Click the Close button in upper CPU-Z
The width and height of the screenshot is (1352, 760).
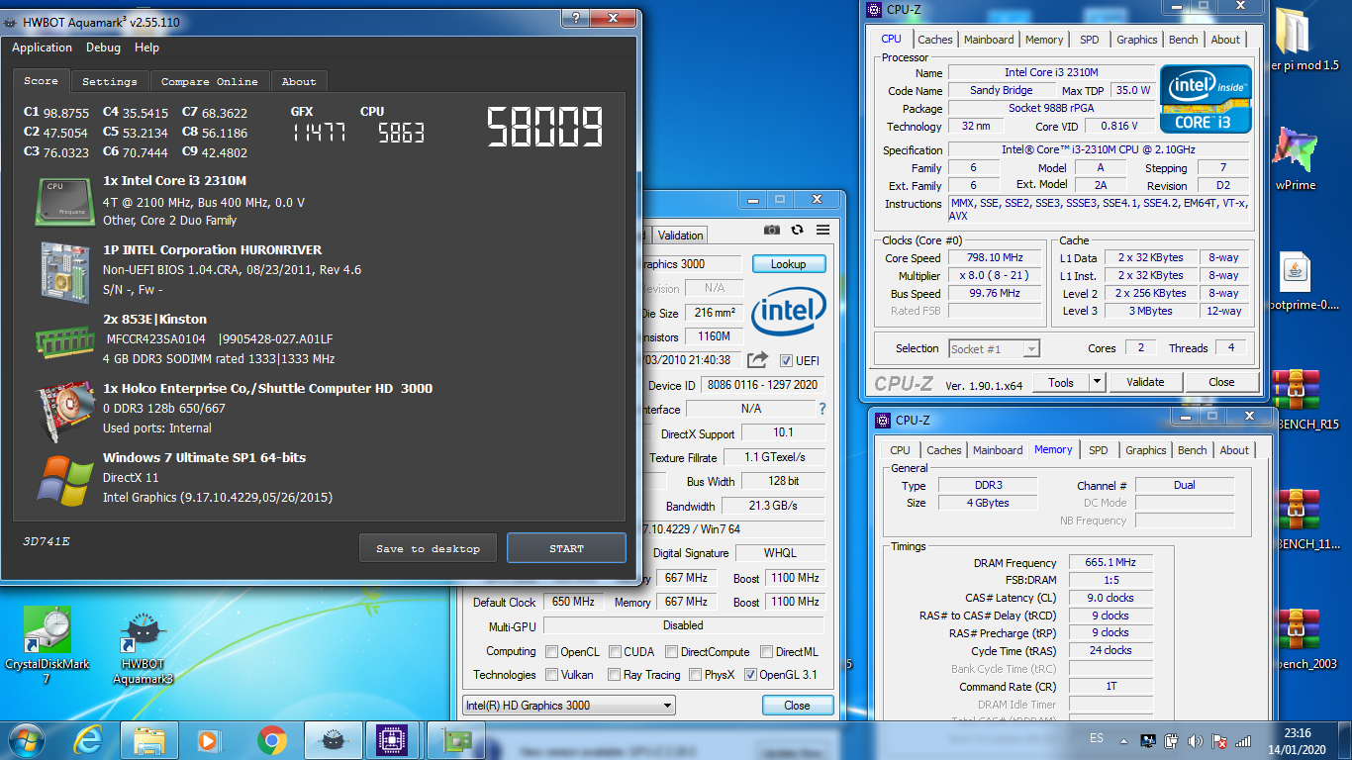pyautogui.click(x=1221, y=382)
